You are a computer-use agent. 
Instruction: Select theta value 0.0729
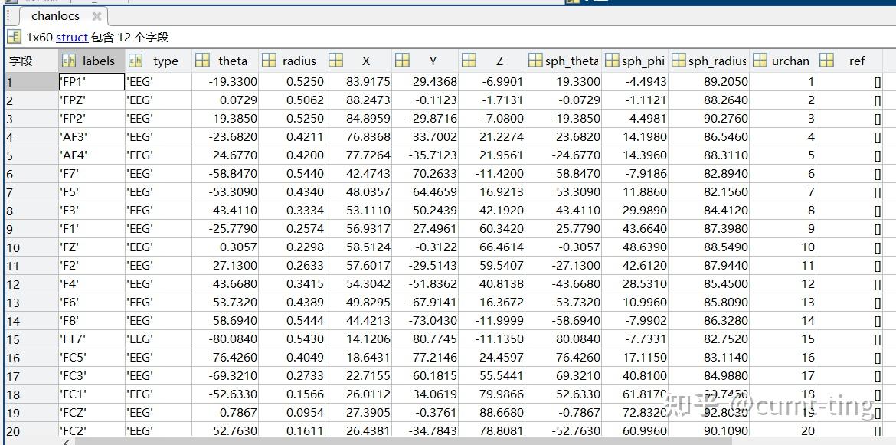pyautogui.click(x=225, y=100)
